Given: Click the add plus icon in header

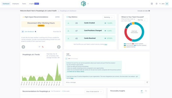Looking at the screenshot, I should point(152,4).
